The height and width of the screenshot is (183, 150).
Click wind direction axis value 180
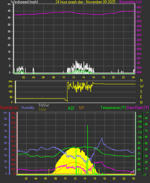(10, 92)
